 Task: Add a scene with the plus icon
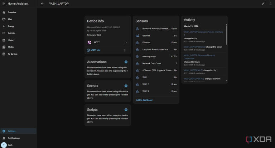pos(126,86)
